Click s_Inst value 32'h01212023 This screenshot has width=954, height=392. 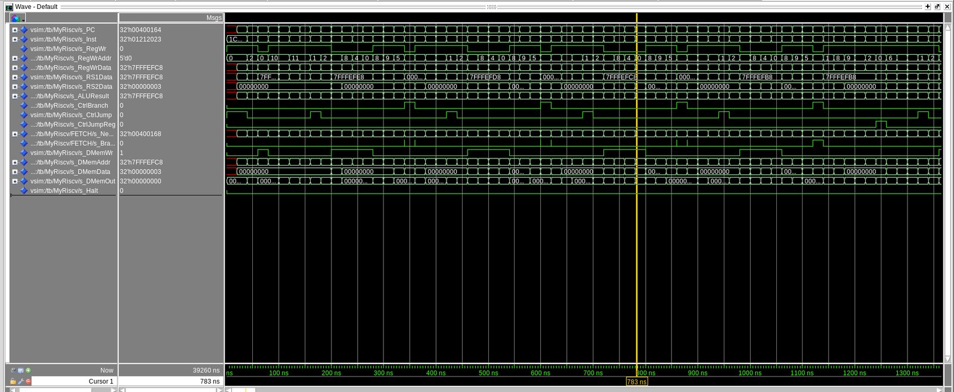point(140,39)
